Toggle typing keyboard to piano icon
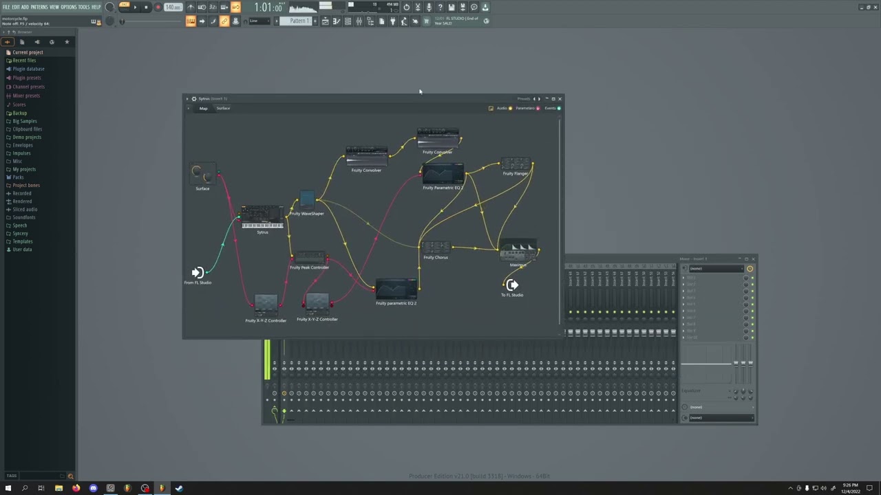Screen dimensions: 881x495 pos(190,21)
